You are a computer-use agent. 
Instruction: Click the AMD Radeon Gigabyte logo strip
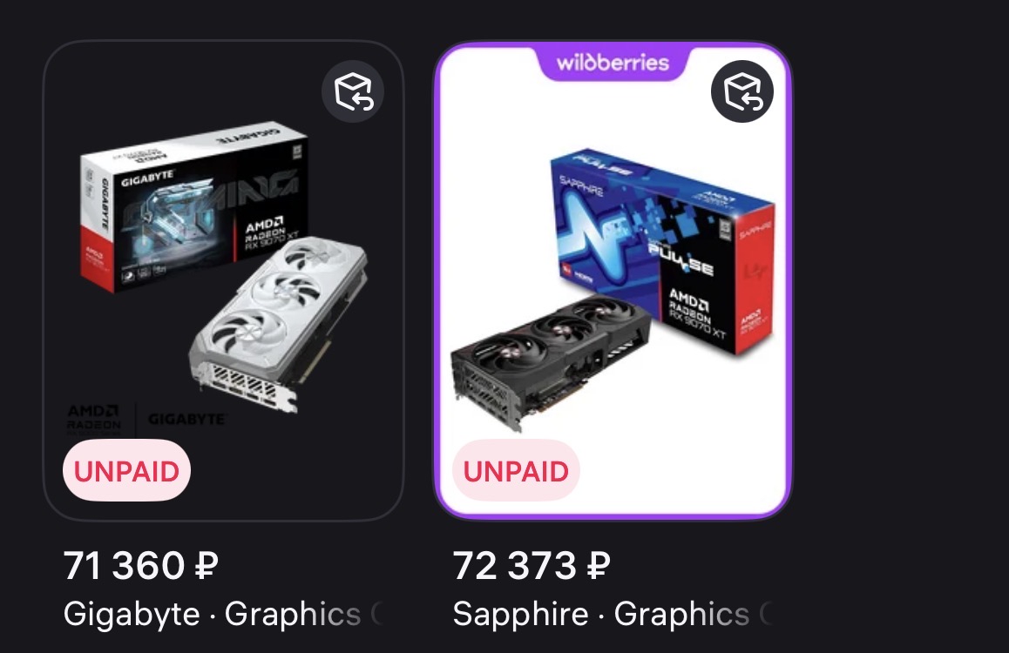point(146,419)
